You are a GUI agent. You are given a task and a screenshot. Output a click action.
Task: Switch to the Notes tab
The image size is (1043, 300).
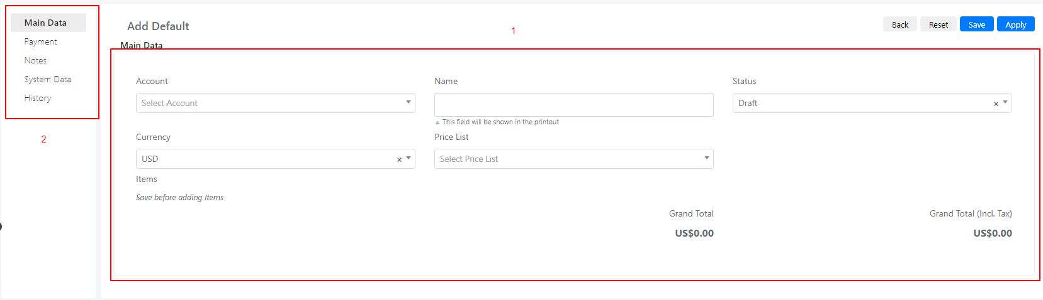(x=35, y=60)
